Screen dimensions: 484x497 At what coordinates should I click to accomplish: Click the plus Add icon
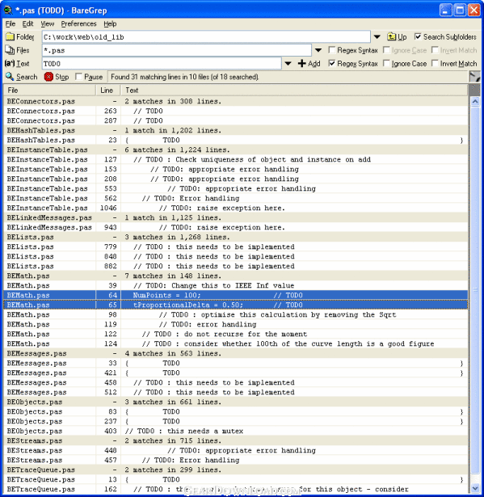[x=301, y=63]
